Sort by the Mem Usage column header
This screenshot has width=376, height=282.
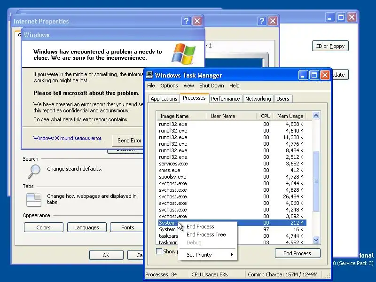290,116
